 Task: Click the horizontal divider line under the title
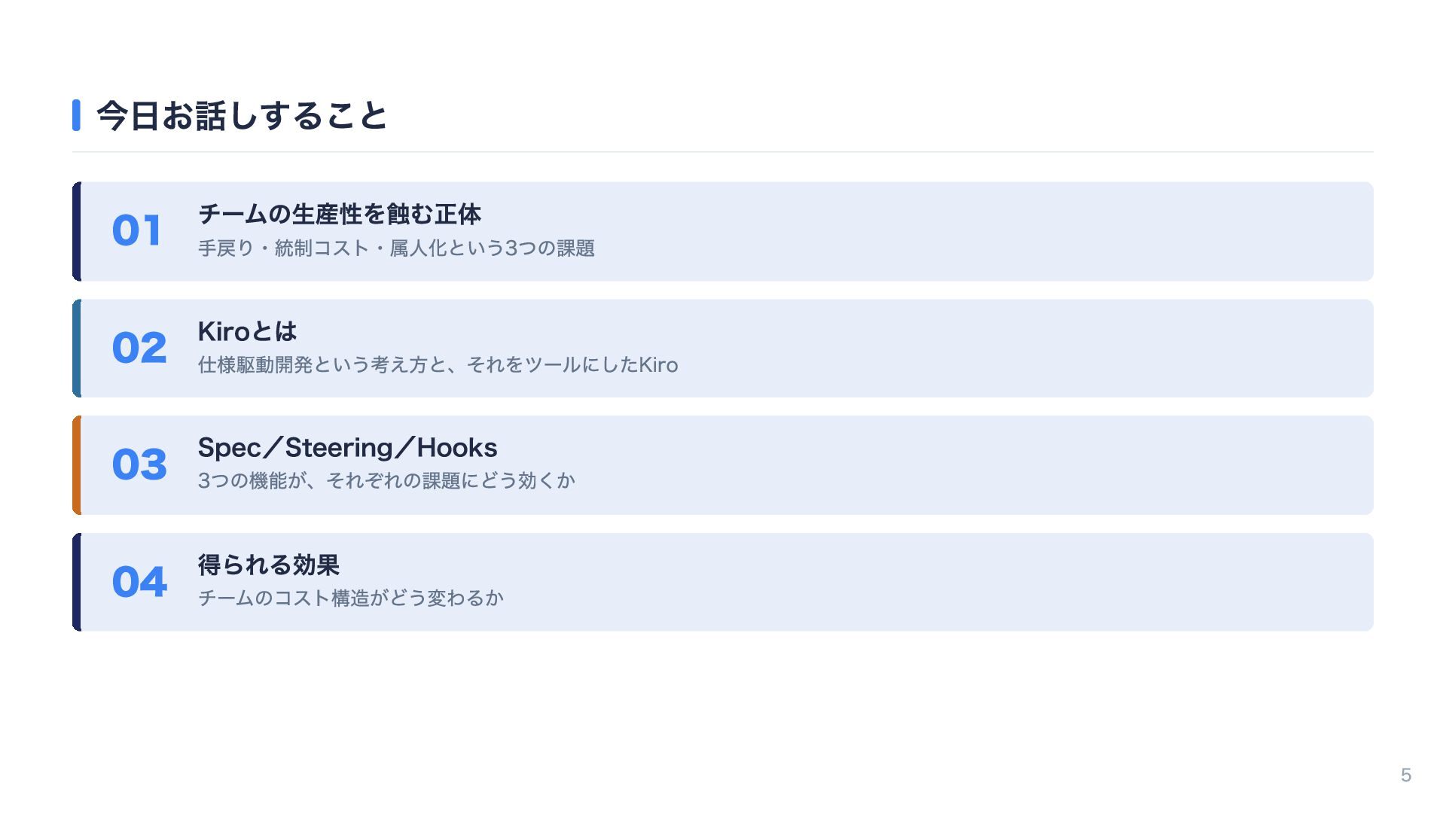coord(723,152)
